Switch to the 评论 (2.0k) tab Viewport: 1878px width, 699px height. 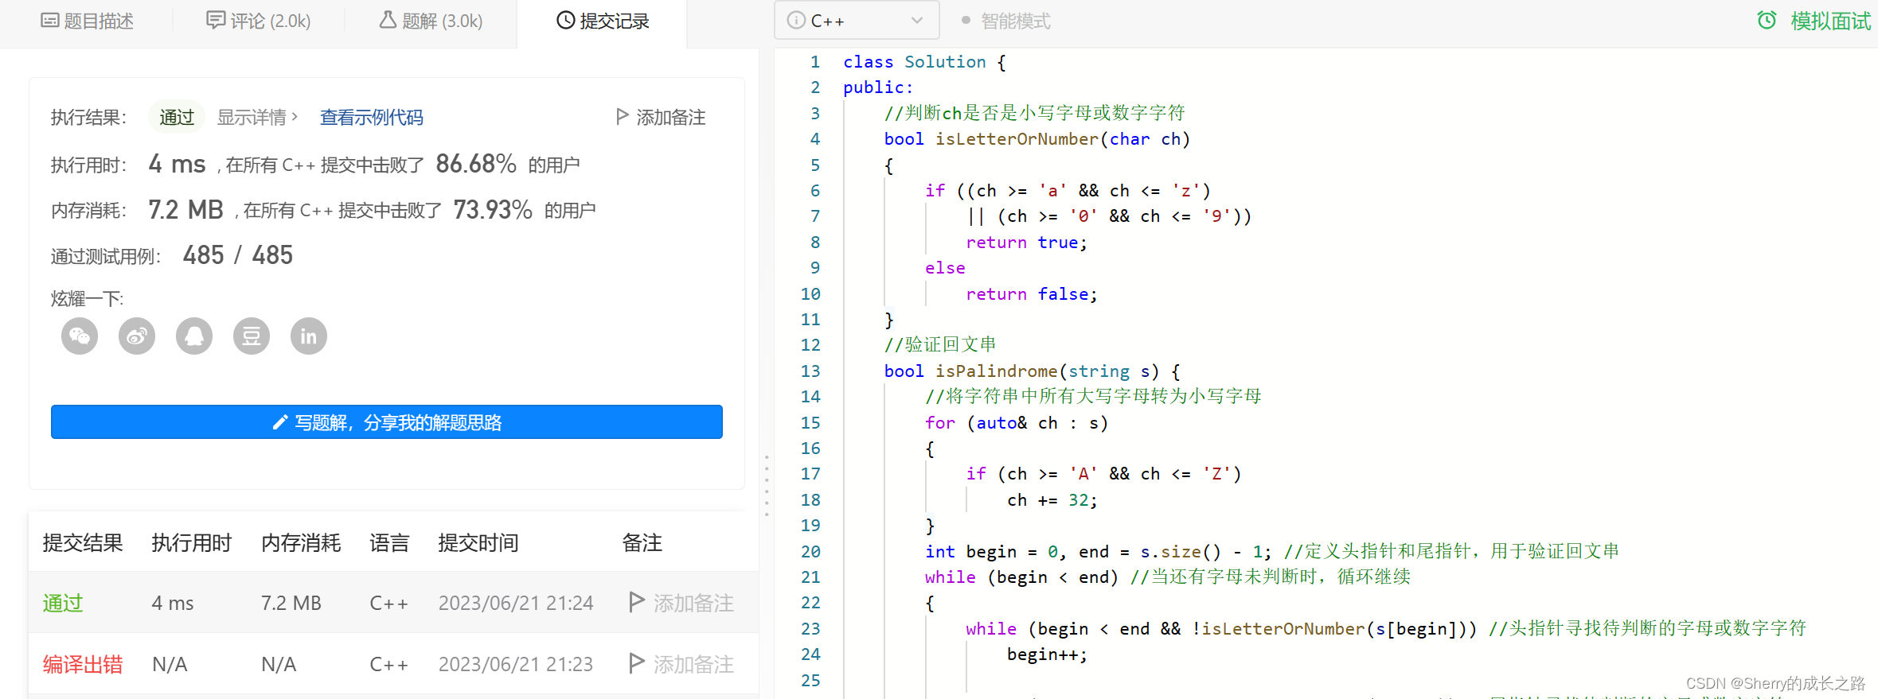pyautogui.click(x=259, y=21)
